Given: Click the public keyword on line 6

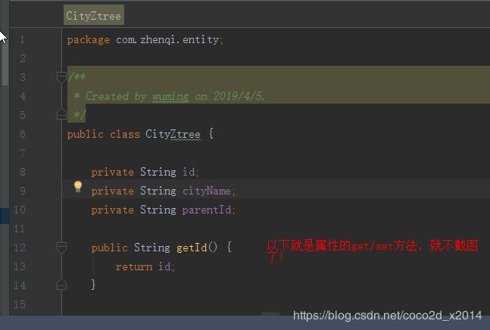Looking at the screenshot, I should [85, 134].
